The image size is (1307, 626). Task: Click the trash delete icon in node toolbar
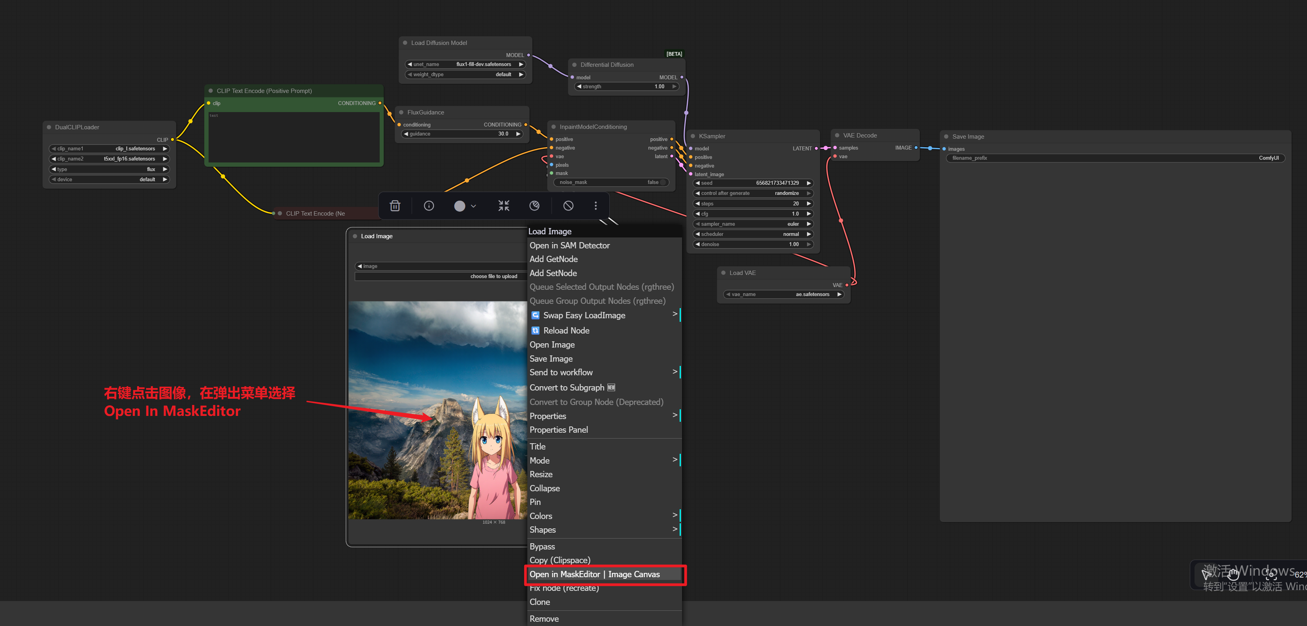pos(395,205)
